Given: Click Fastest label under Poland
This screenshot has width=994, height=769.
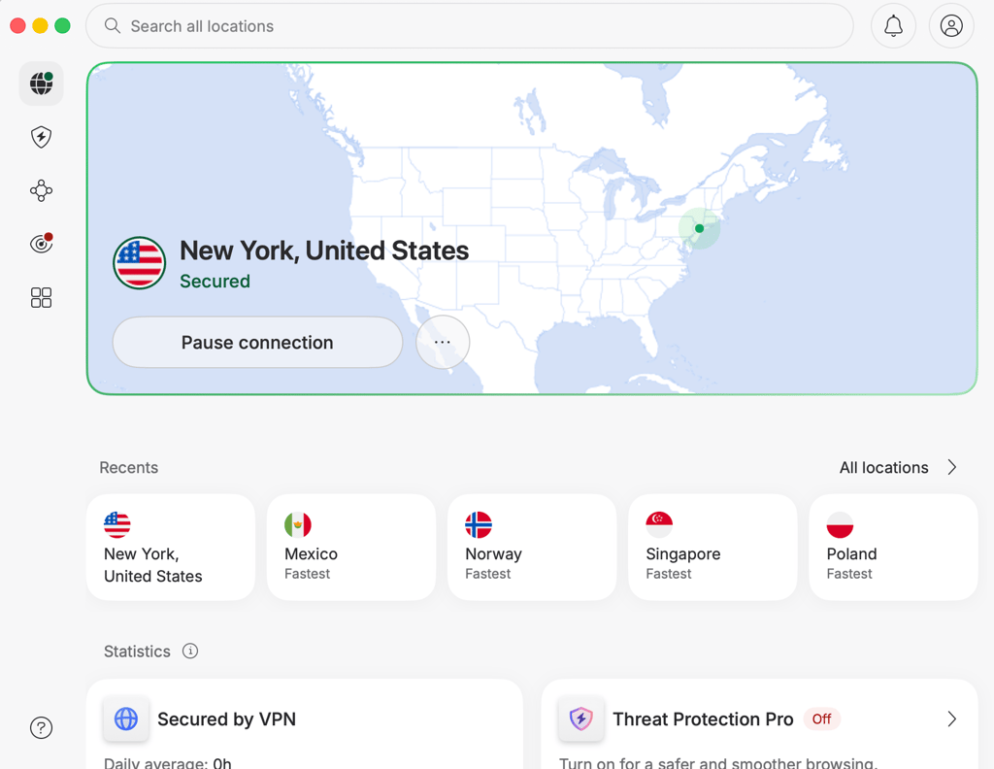Looking at the screenshot, I should (x=849, y=574).
